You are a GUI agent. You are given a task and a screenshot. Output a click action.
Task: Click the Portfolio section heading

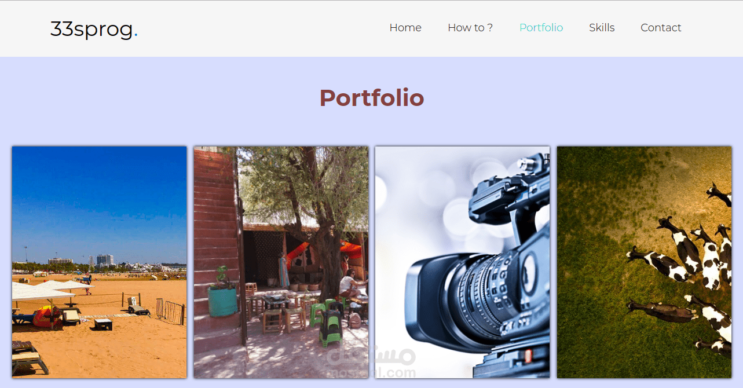[x=372, y=98]
